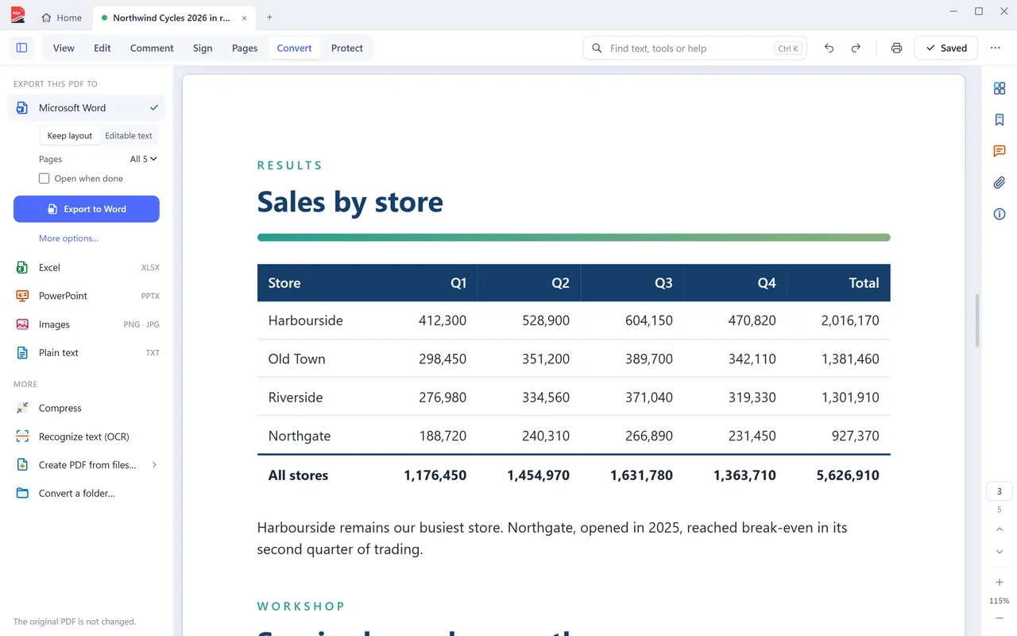This screenshot has height=636, width=1017.
Task: Open the Edit tab
Action: (x=102, y=48)
